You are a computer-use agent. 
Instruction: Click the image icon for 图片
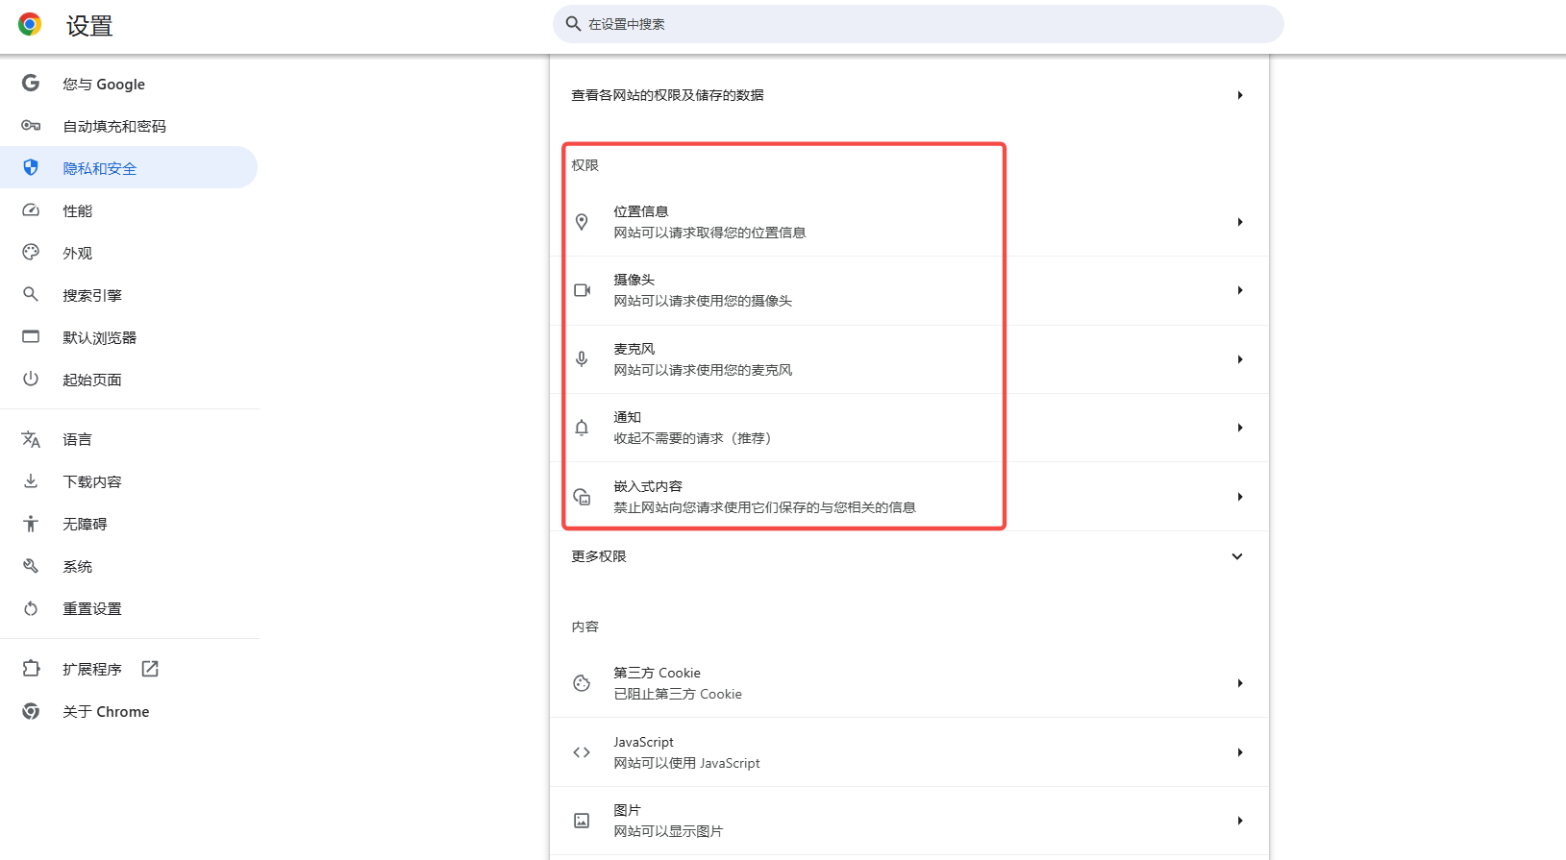(582, 821)
